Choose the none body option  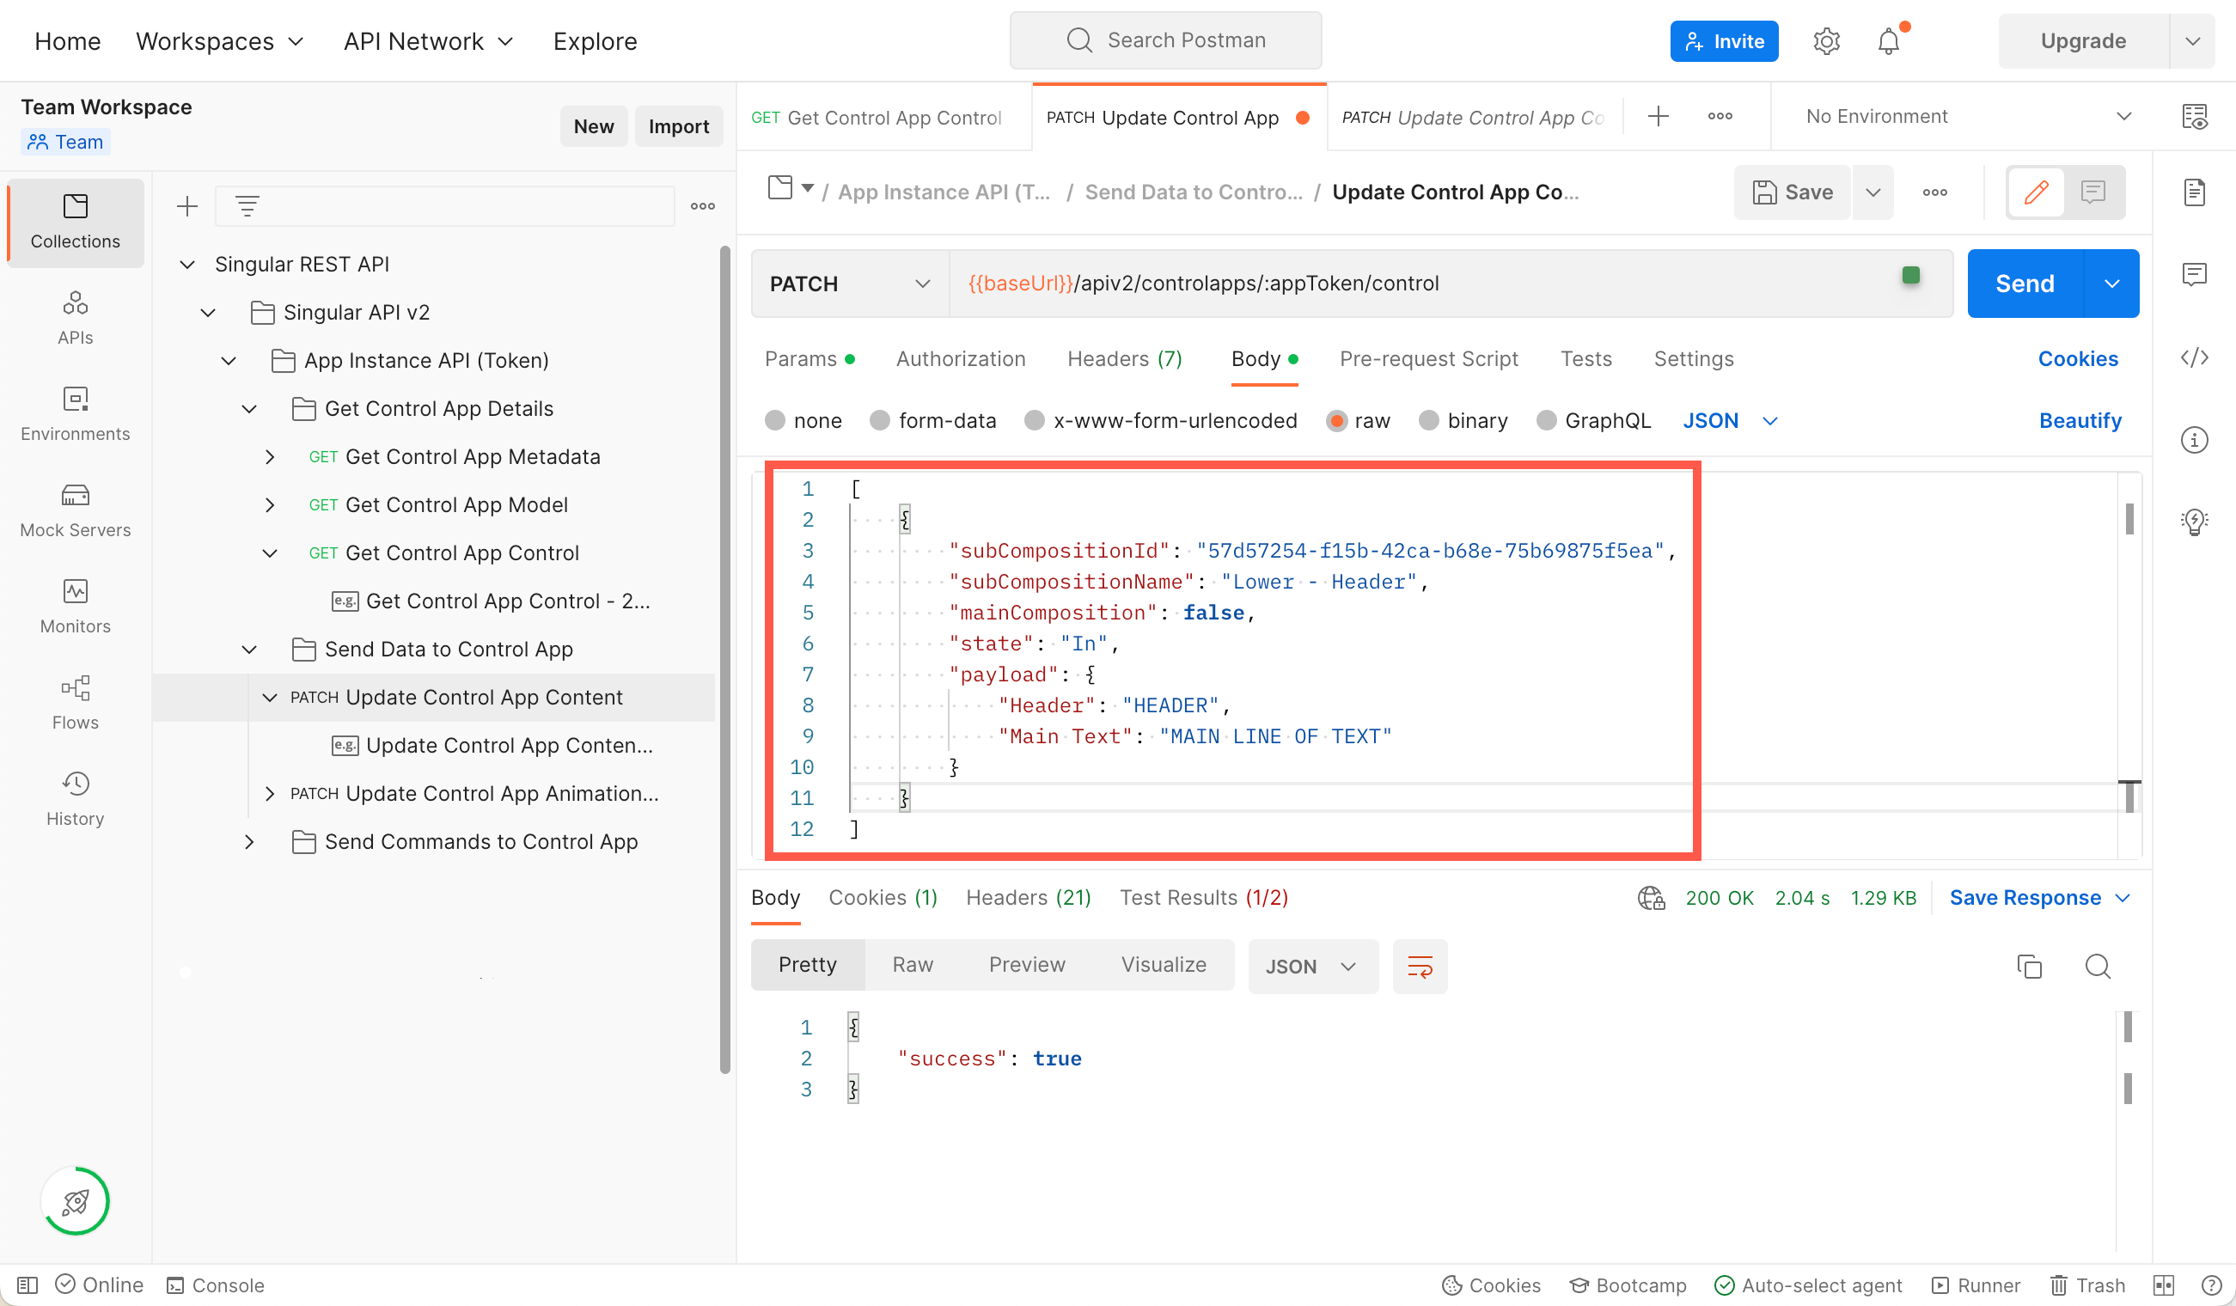point(775,420)
